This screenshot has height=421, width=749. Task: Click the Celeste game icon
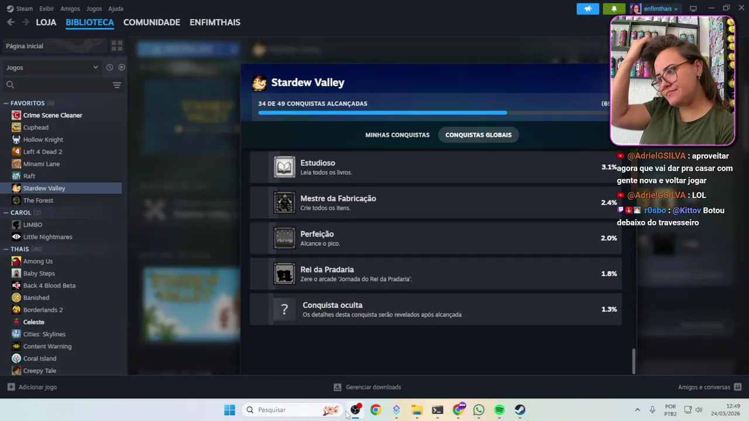[16, 322]
